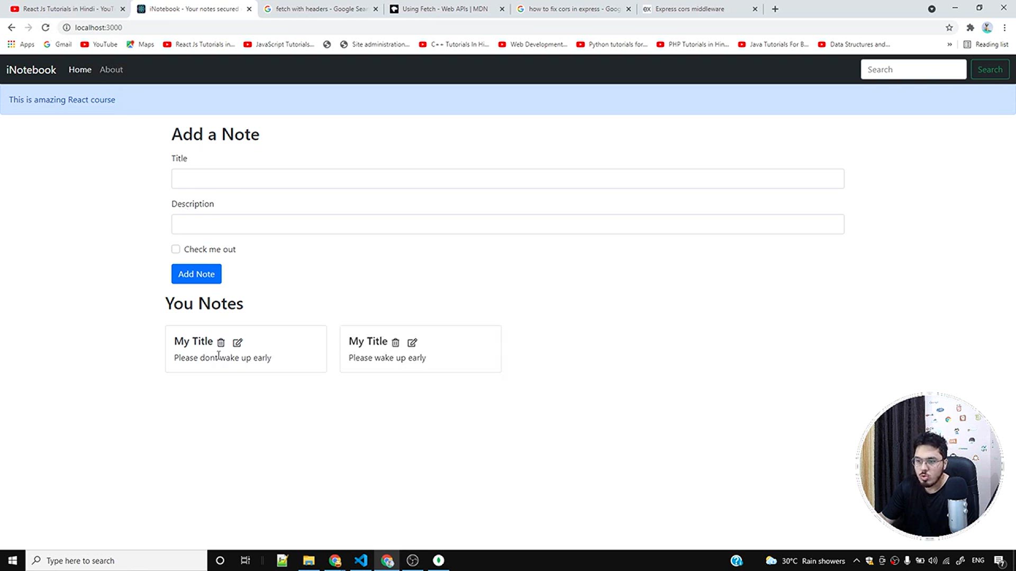Screen dimensions: 1016x571
Task: Switch to 'fetch with headers' Google tab
Action: coord(321,9)
